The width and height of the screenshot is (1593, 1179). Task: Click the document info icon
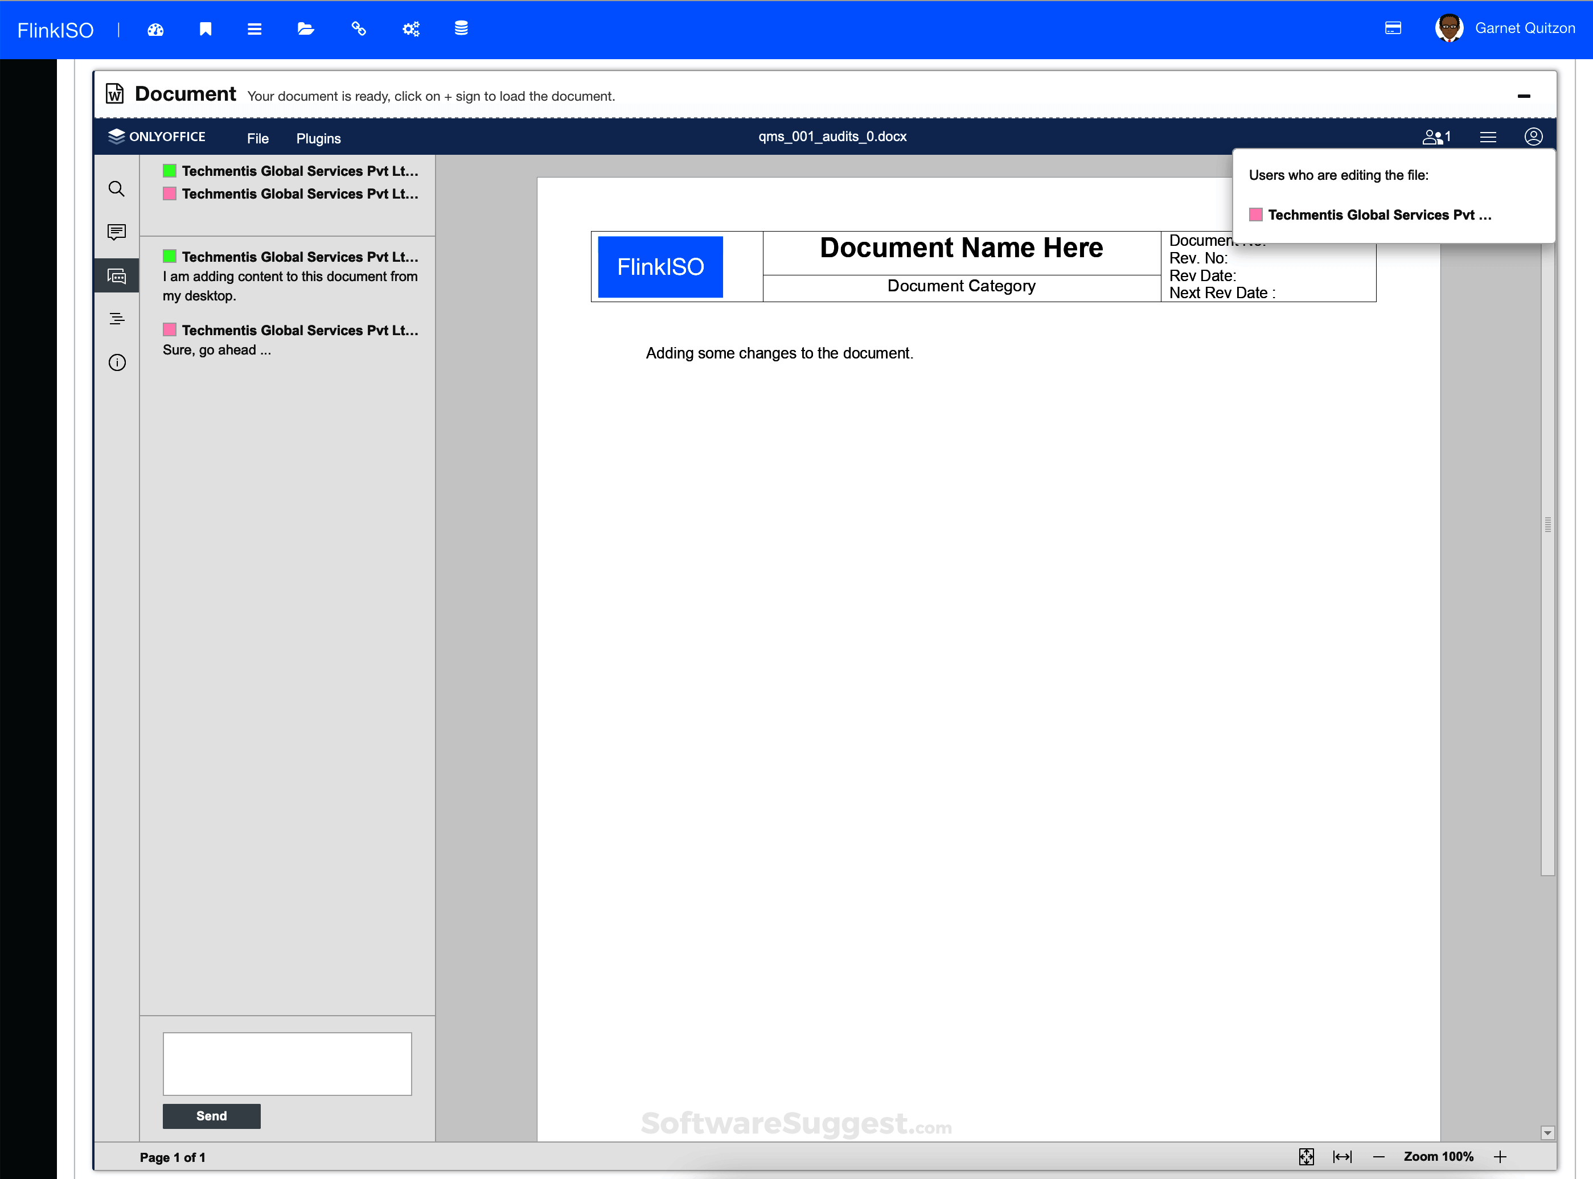(116, 362)
